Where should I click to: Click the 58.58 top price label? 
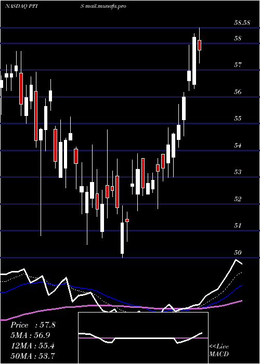(242, 23)
